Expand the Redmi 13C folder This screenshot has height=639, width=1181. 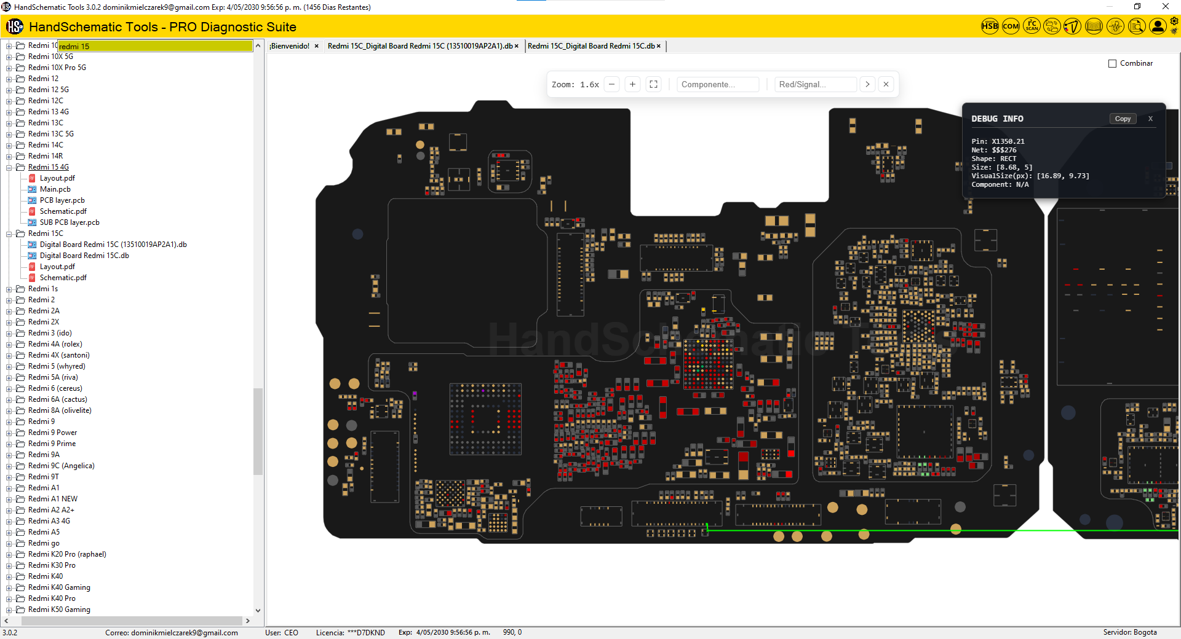coord(9,123)
